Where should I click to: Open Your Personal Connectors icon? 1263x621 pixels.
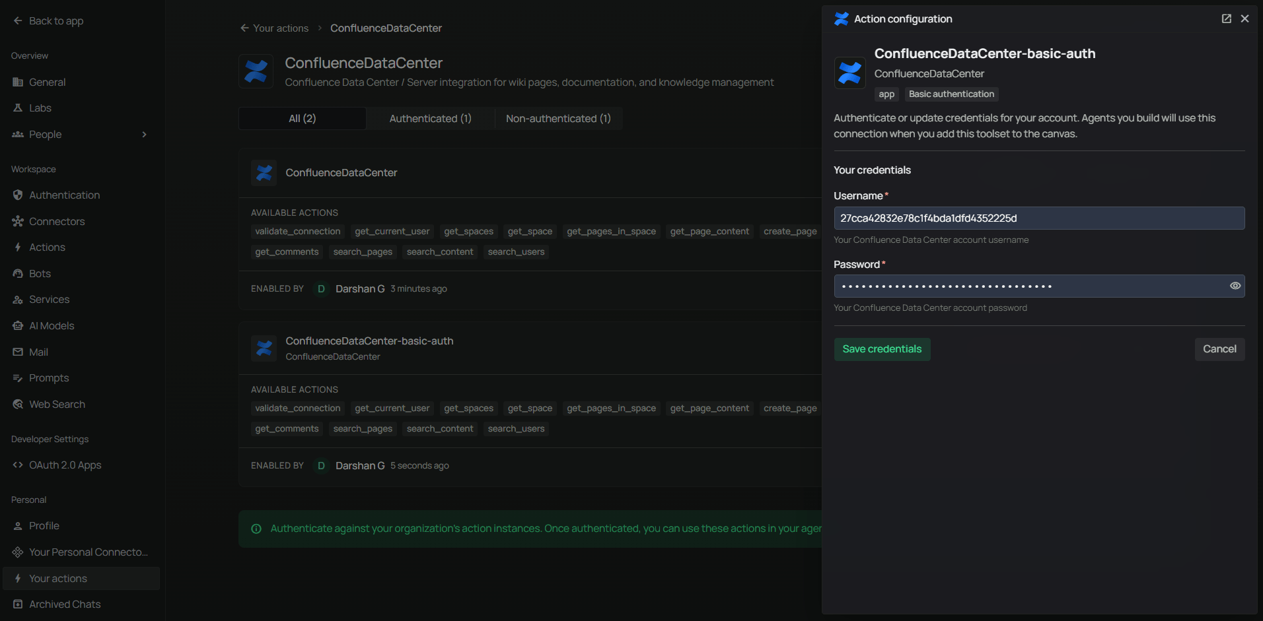(18, 552)
